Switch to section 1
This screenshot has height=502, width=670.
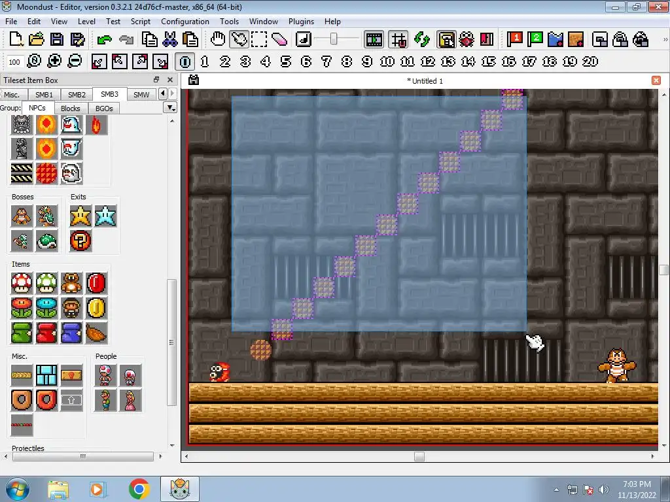[205, 61]
